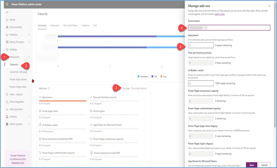Expand the Analytics menu chevron
Image resolution: width=277 pixels, height=168 pixels.
tap(29, 35)
